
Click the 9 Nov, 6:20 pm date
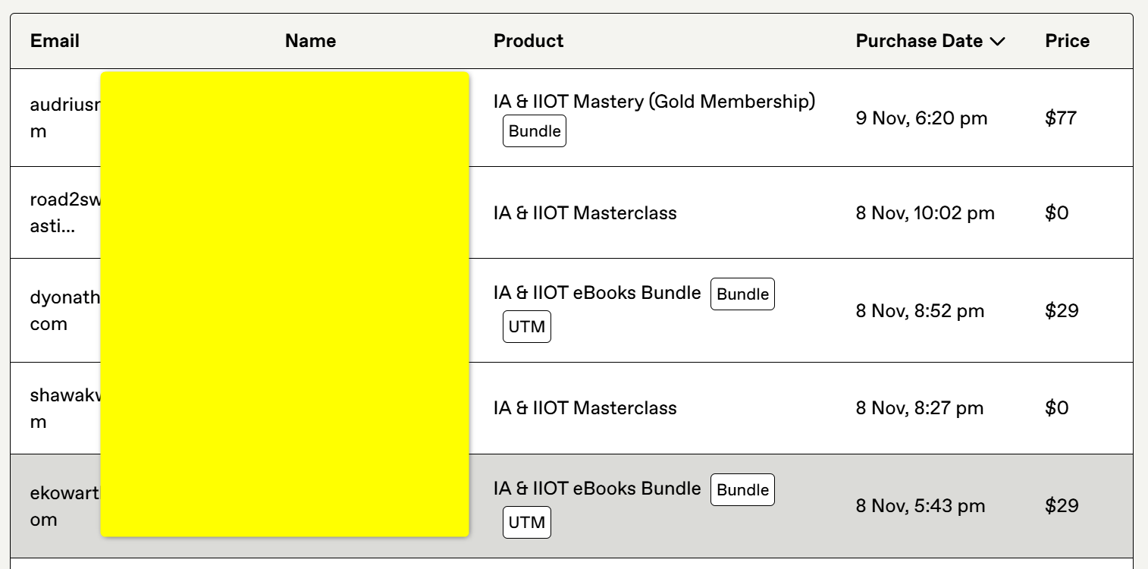click(921, 118)
